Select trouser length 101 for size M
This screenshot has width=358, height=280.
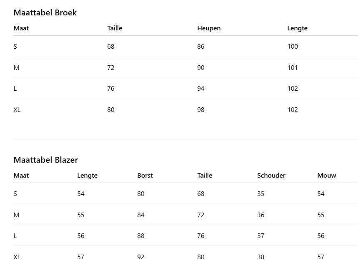pos(293,68)
